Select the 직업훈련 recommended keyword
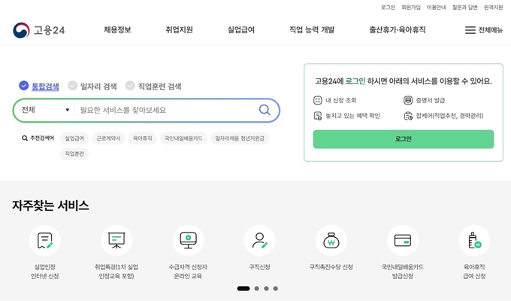Viewport: 511px width, 301px height. (x=74, y=154)
